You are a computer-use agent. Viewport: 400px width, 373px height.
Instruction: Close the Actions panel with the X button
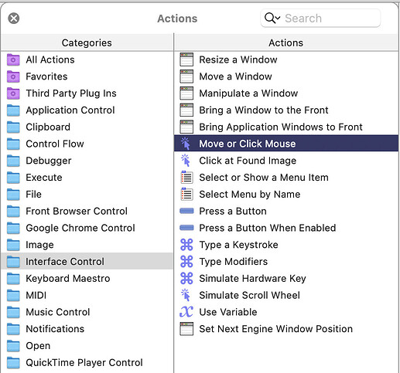[14, 19]
